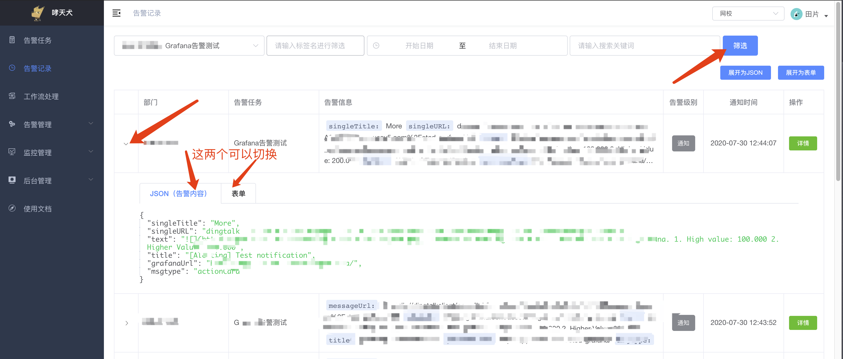
Task: Expand the 12:43:52 alert row
Action: (x=127, y=323)
